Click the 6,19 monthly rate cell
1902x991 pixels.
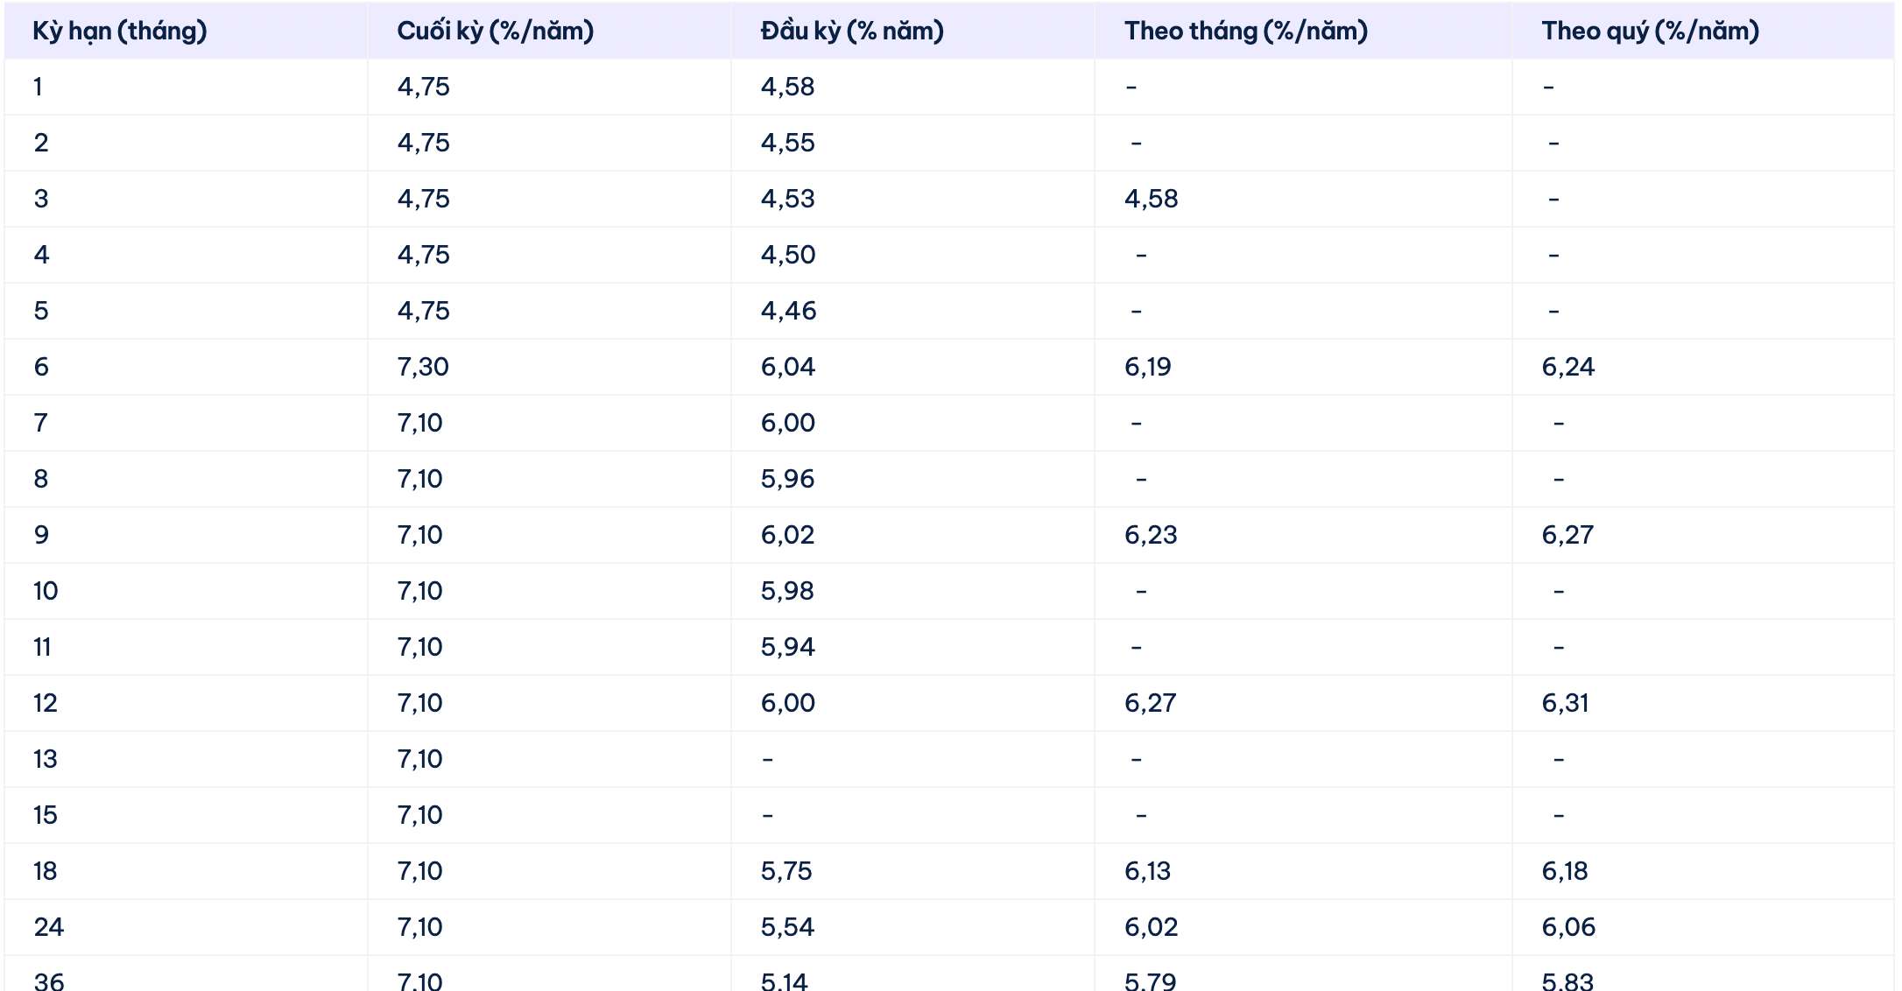click(1147, 367)
